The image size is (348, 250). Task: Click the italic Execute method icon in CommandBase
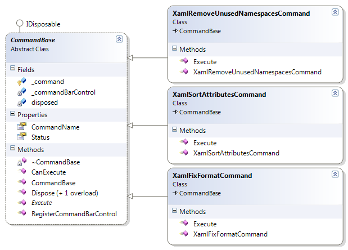click(22, 203)
